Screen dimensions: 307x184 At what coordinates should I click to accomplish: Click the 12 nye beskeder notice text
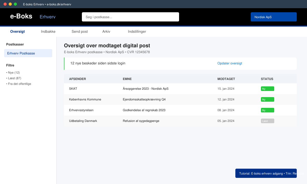click(98, 63)
